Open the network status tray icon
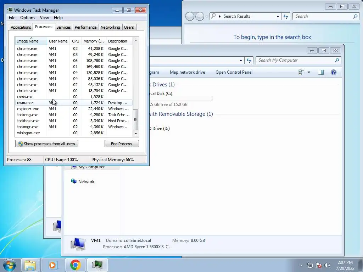 tap(310, 265)
